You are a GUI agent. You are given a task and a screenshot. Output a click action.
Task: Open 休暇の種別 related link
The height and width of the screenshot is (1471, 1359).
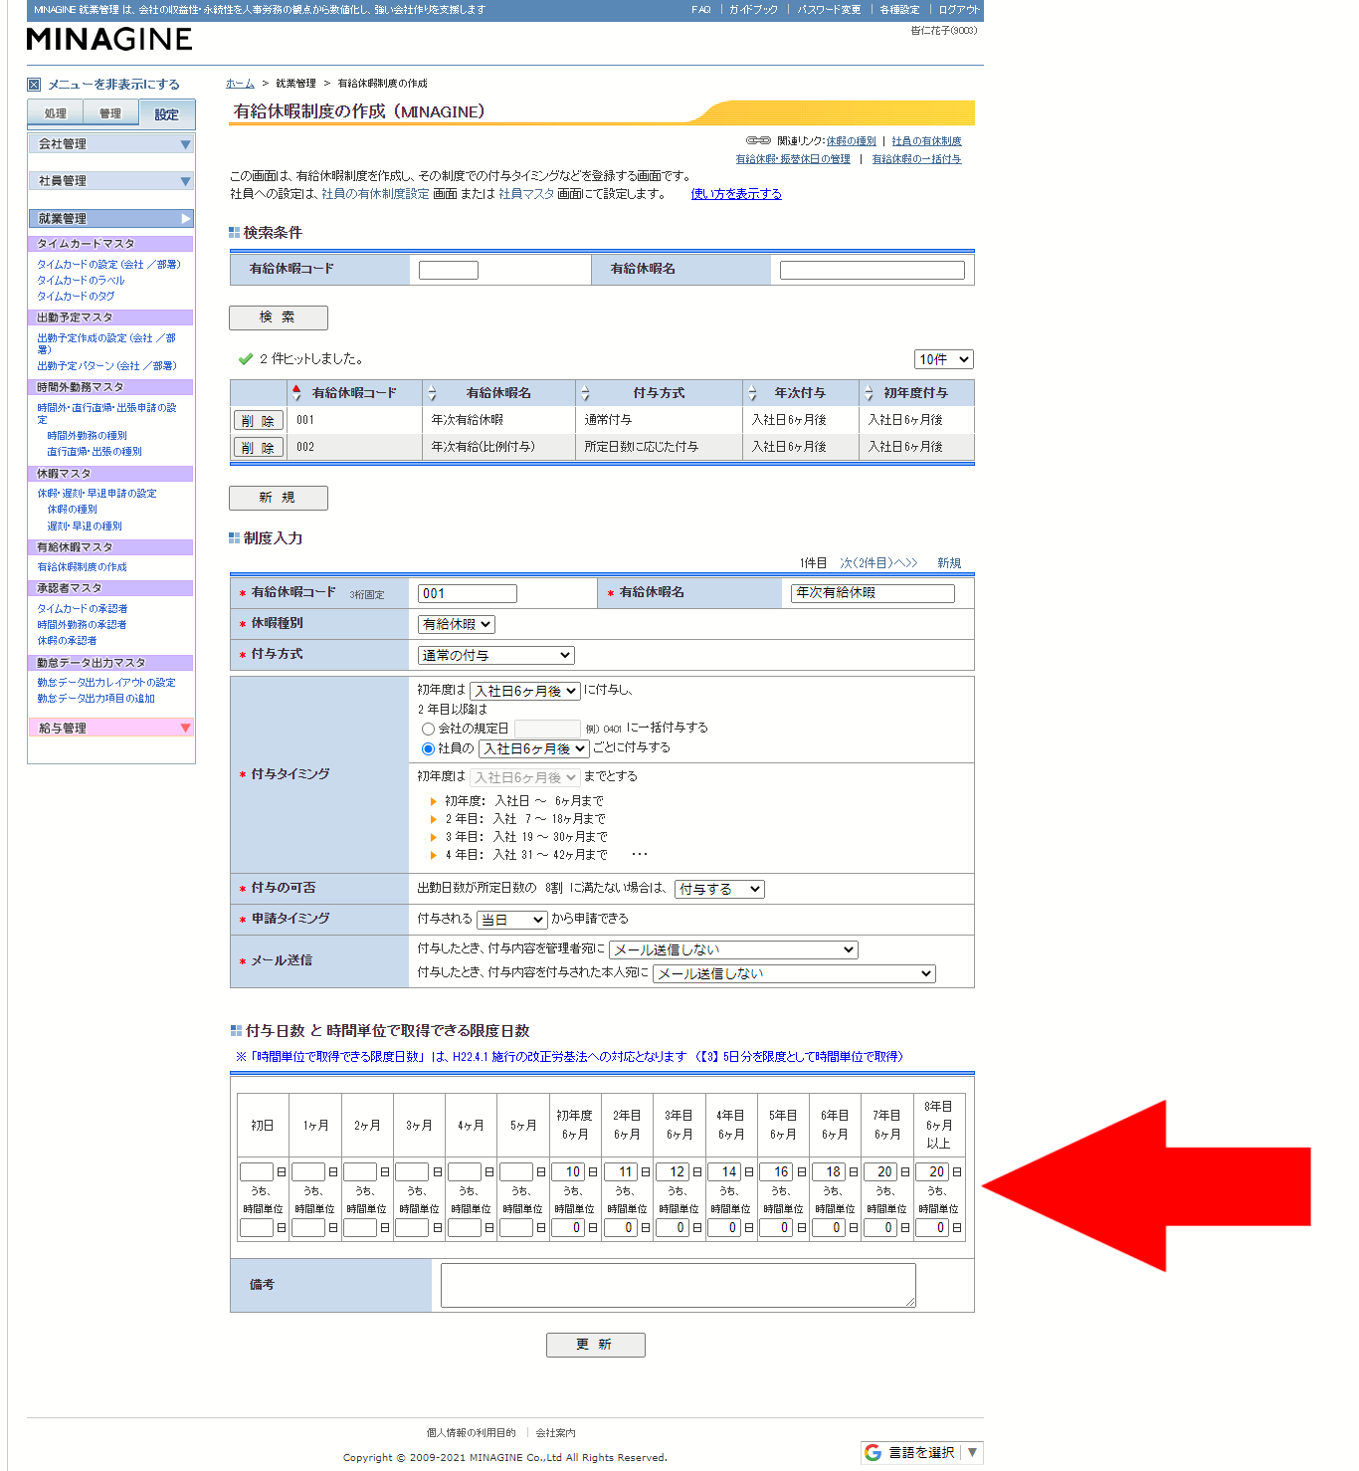(851, 141)
